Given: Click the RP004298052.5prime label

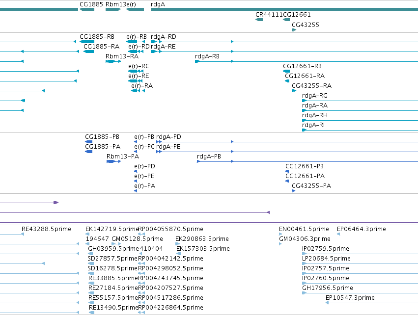Looking at the screenshot, I should tap(170, 269).
